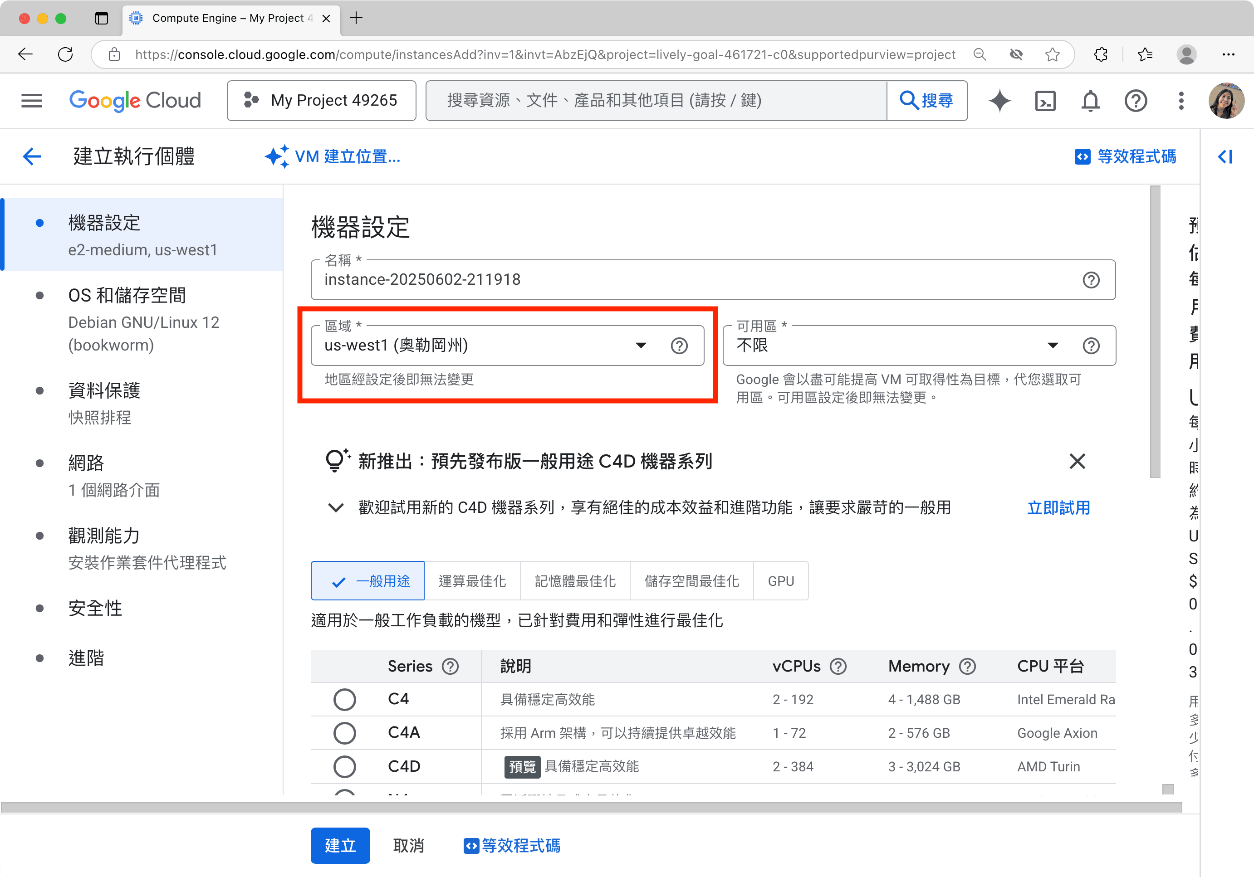Expand the C4D announcement chevron

[335, 507]
